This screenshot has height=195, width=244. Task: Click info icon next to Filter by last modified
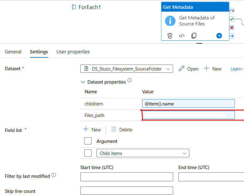(x=53, y=175)
